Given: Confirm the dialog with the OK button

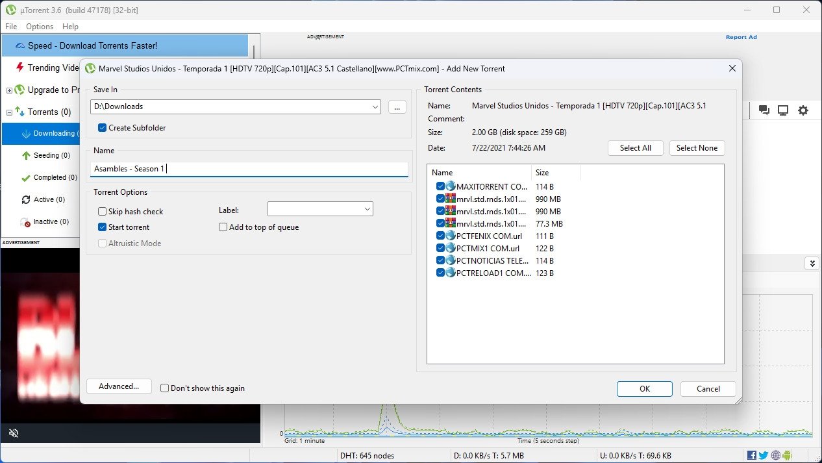Looking at the screenshot, I should tap(645, 389).
